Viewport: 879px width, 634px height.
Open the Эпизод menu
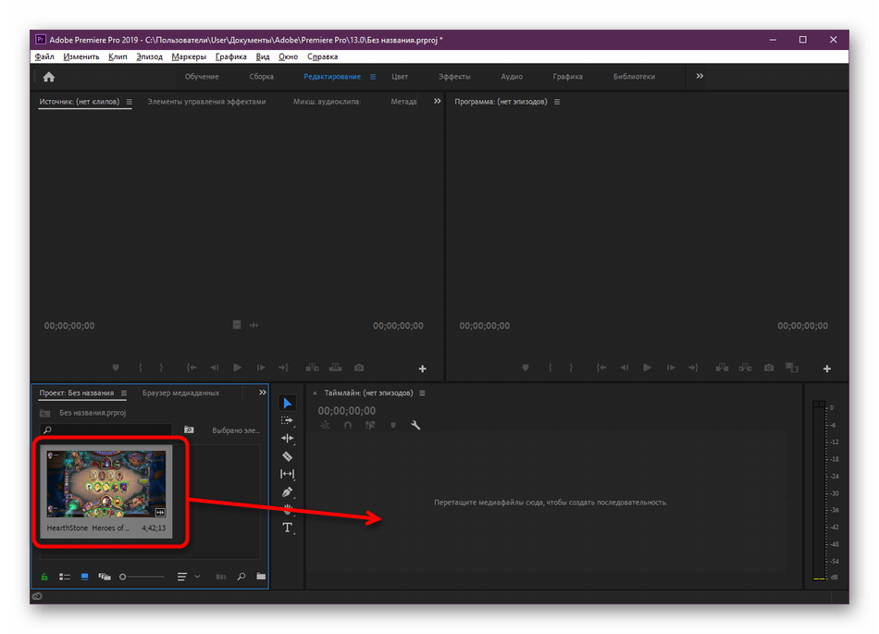point(149,56)
